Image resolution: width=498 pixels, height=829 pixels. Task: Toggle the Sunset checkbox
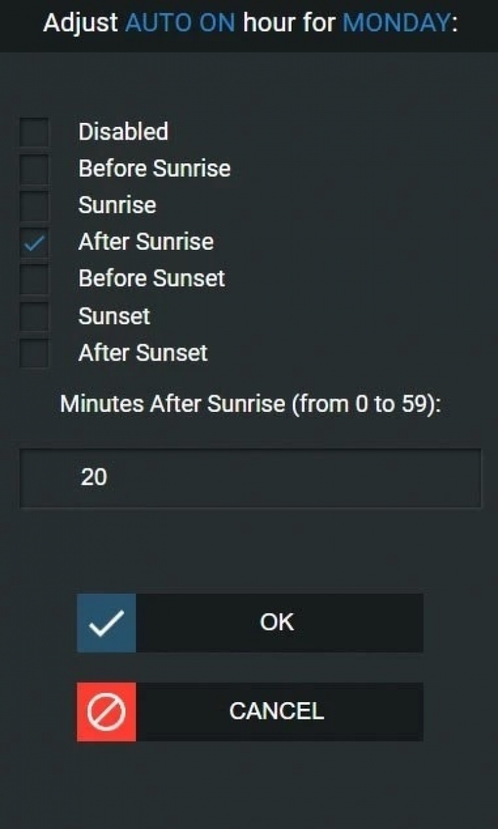click(x=34, y=316)
